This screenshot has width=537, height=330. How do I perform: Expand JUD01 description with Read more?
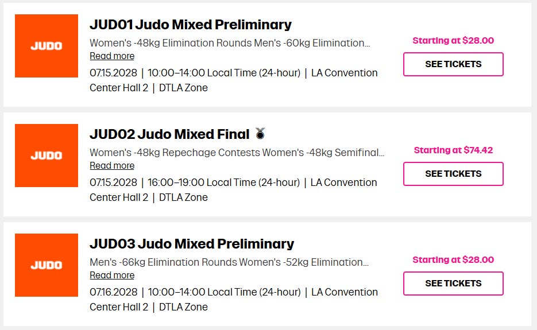(x=112, y=56)
